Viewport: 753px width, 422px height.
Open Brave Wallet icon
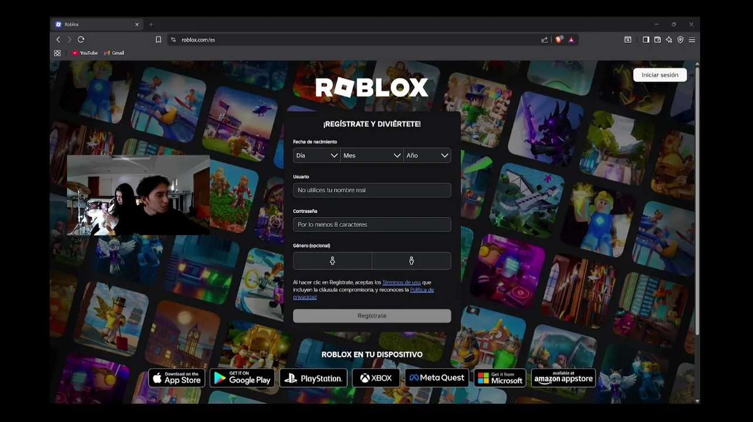[x=657, y=40]
